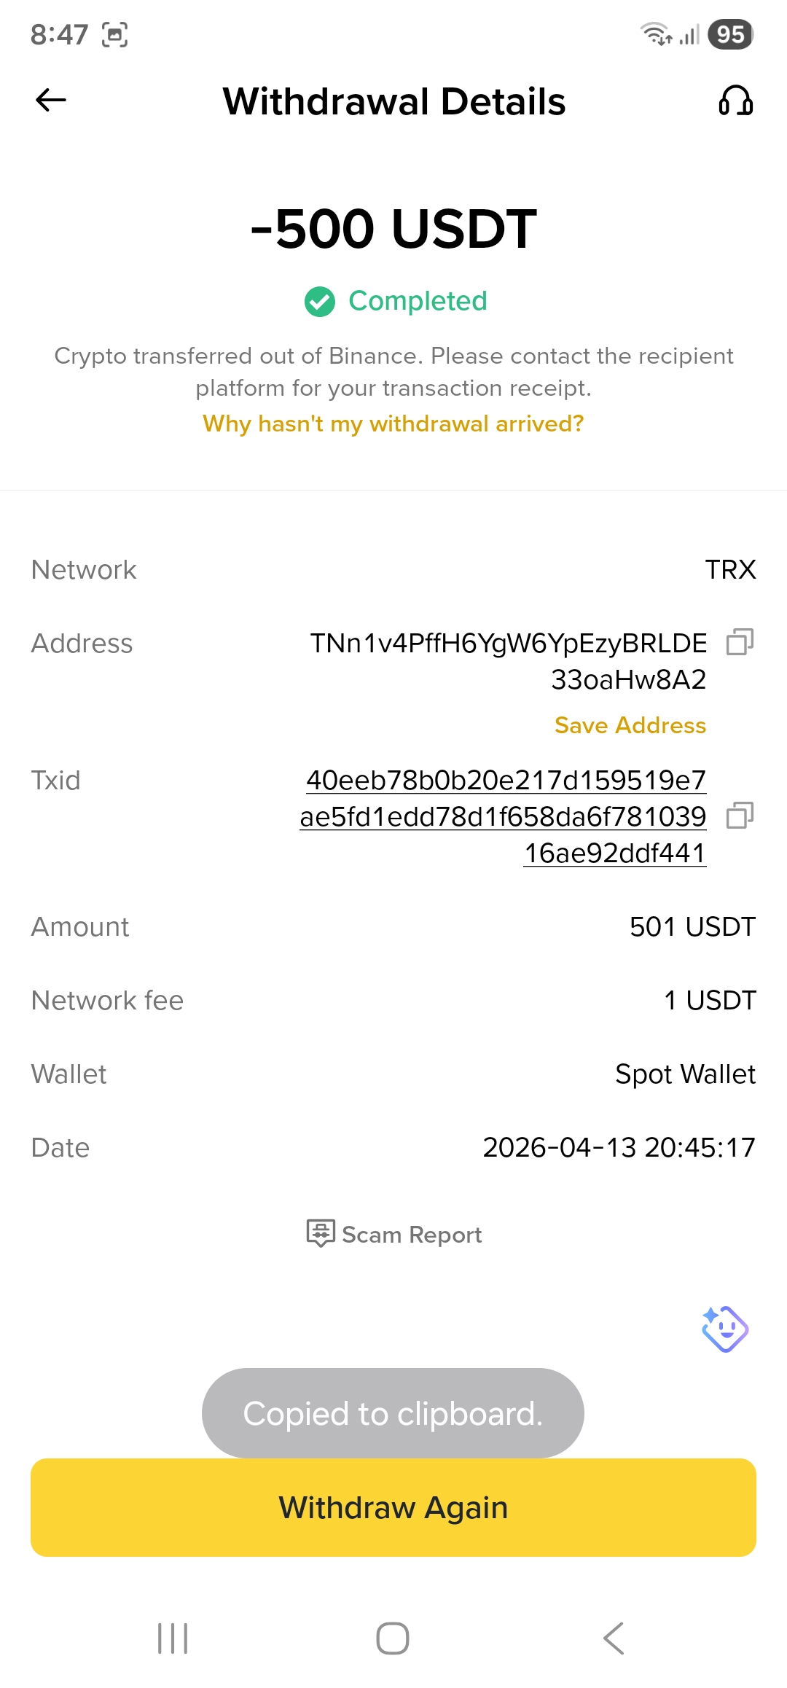787x1688 pixels.
Task: Copy the withdrawal address
Action: tap(740, 642)
